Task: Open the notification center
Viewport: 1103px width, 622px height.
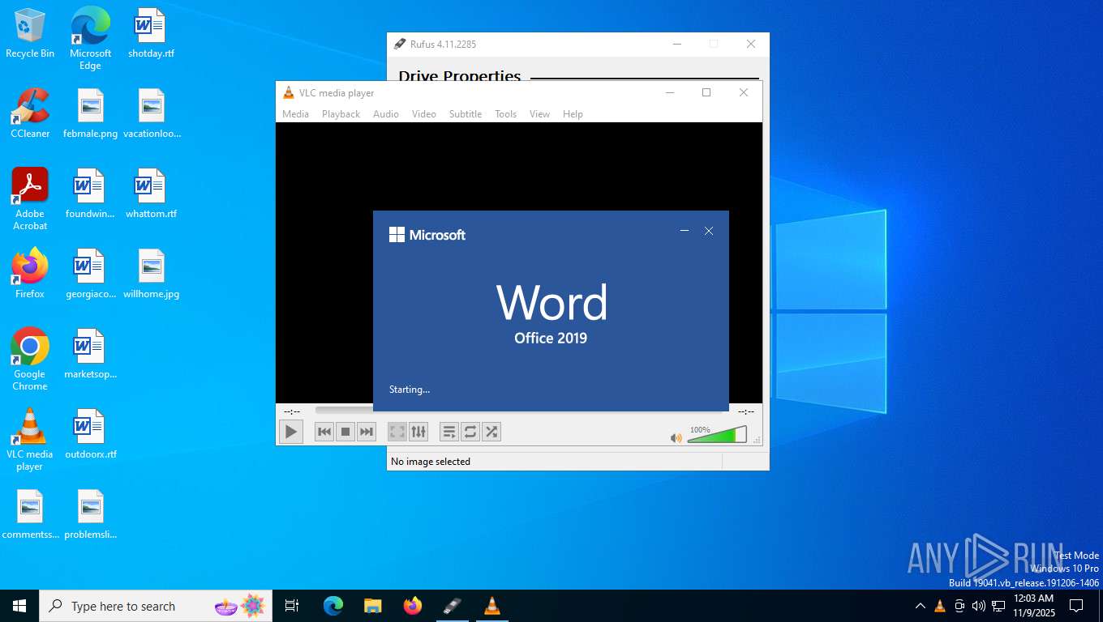Action: 1076,606
